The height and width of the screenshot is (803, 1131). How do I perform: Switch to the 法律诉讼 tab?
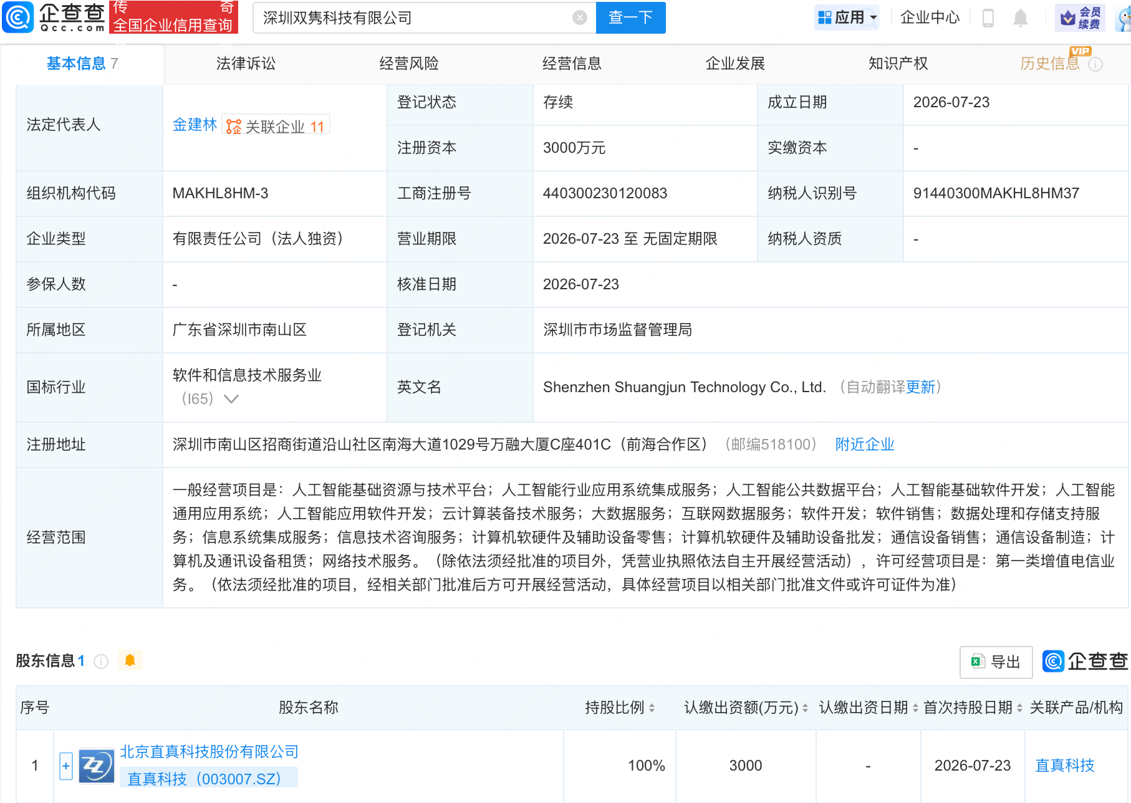pos(246,64)
